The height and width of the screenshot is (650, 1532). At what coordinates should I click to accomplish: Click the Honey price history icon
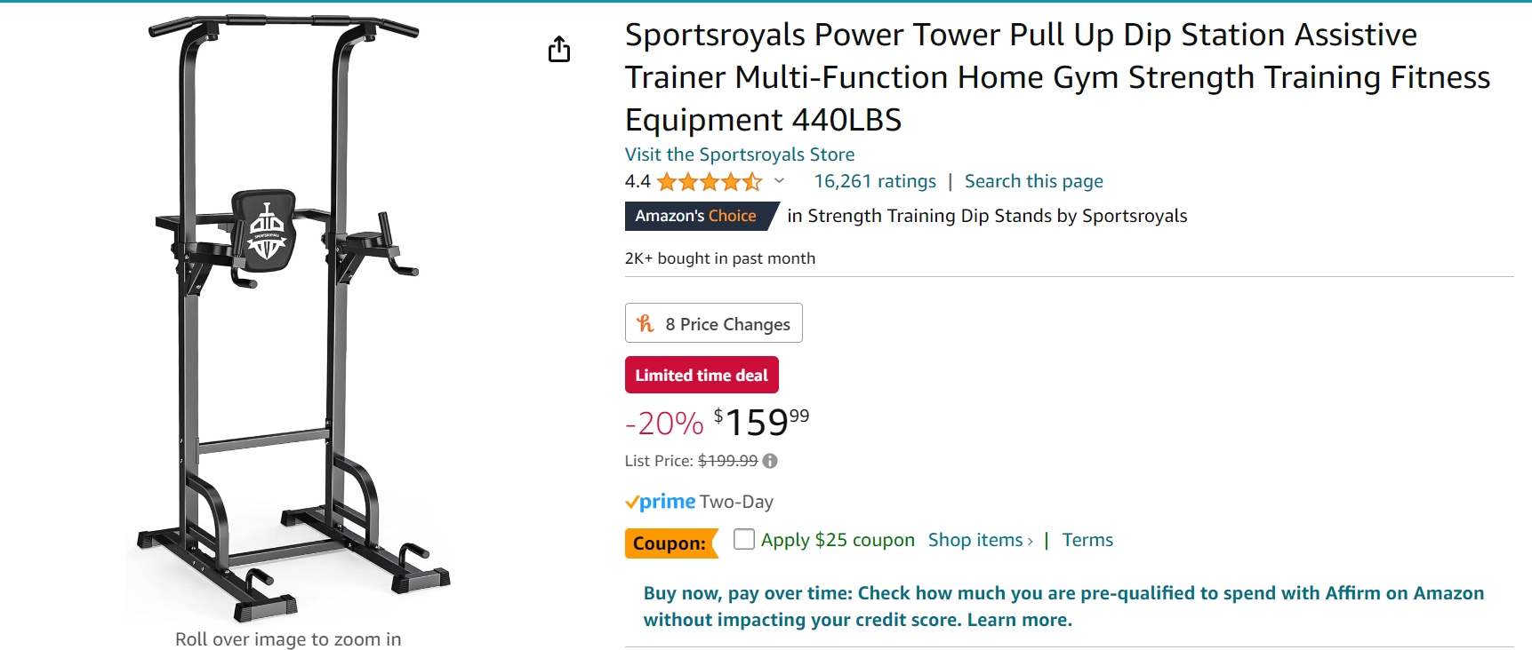coord(646,324)
